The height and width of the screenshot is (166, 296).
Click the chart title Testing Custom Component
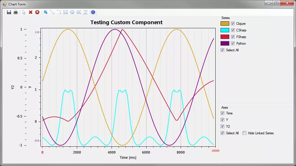127,22
